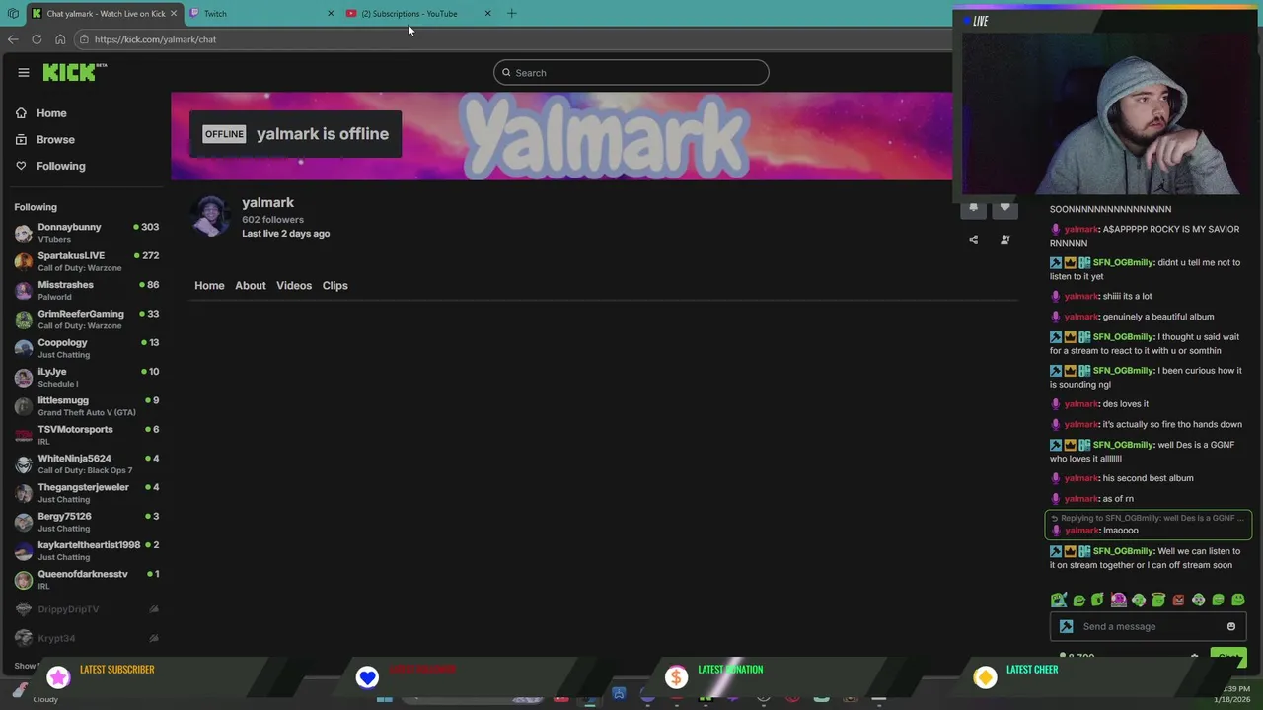
Task: Open offline Krypt34 channel
Action: (x=87, y=638)
